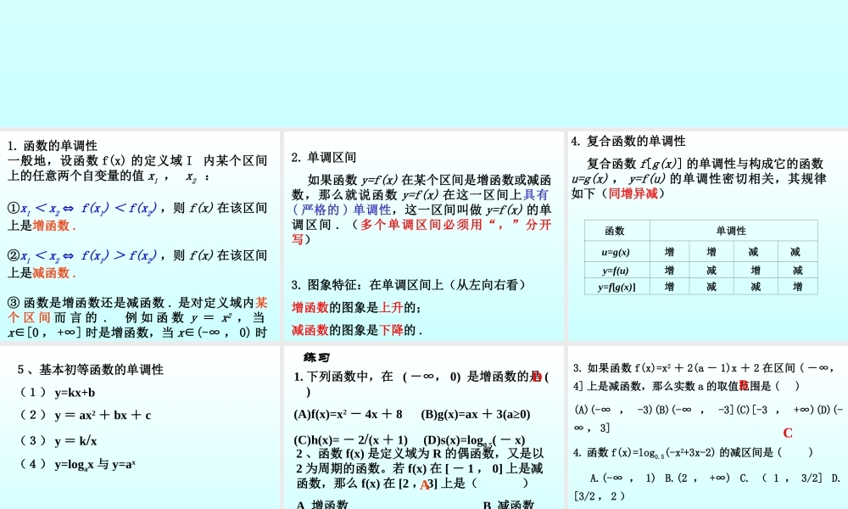Click option (C) h(x)=-2/(x+1)
The width and height of the screenshot is (848, 509).
coord(350,439)
